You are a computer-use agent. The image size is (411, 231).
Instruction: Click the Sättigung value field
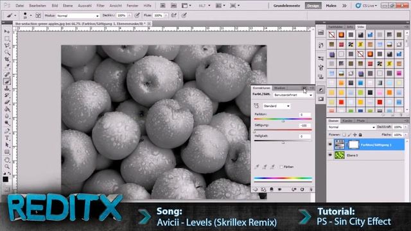(x=305, y=126)
